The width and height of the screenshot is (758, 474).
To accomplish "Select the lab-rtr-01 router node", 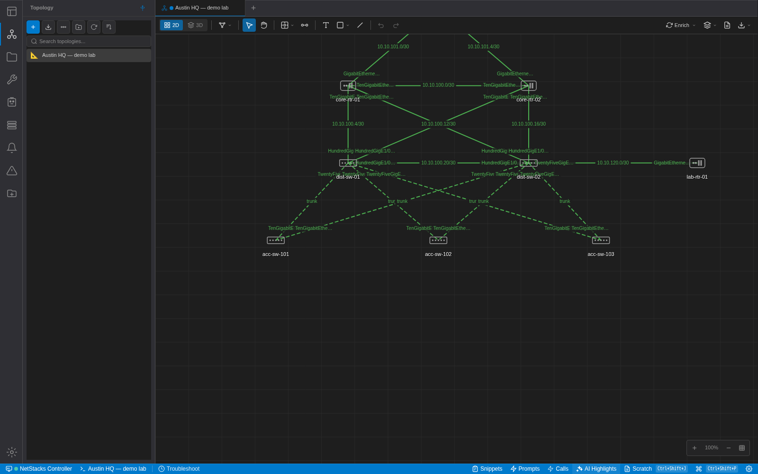I will [697, 163].
